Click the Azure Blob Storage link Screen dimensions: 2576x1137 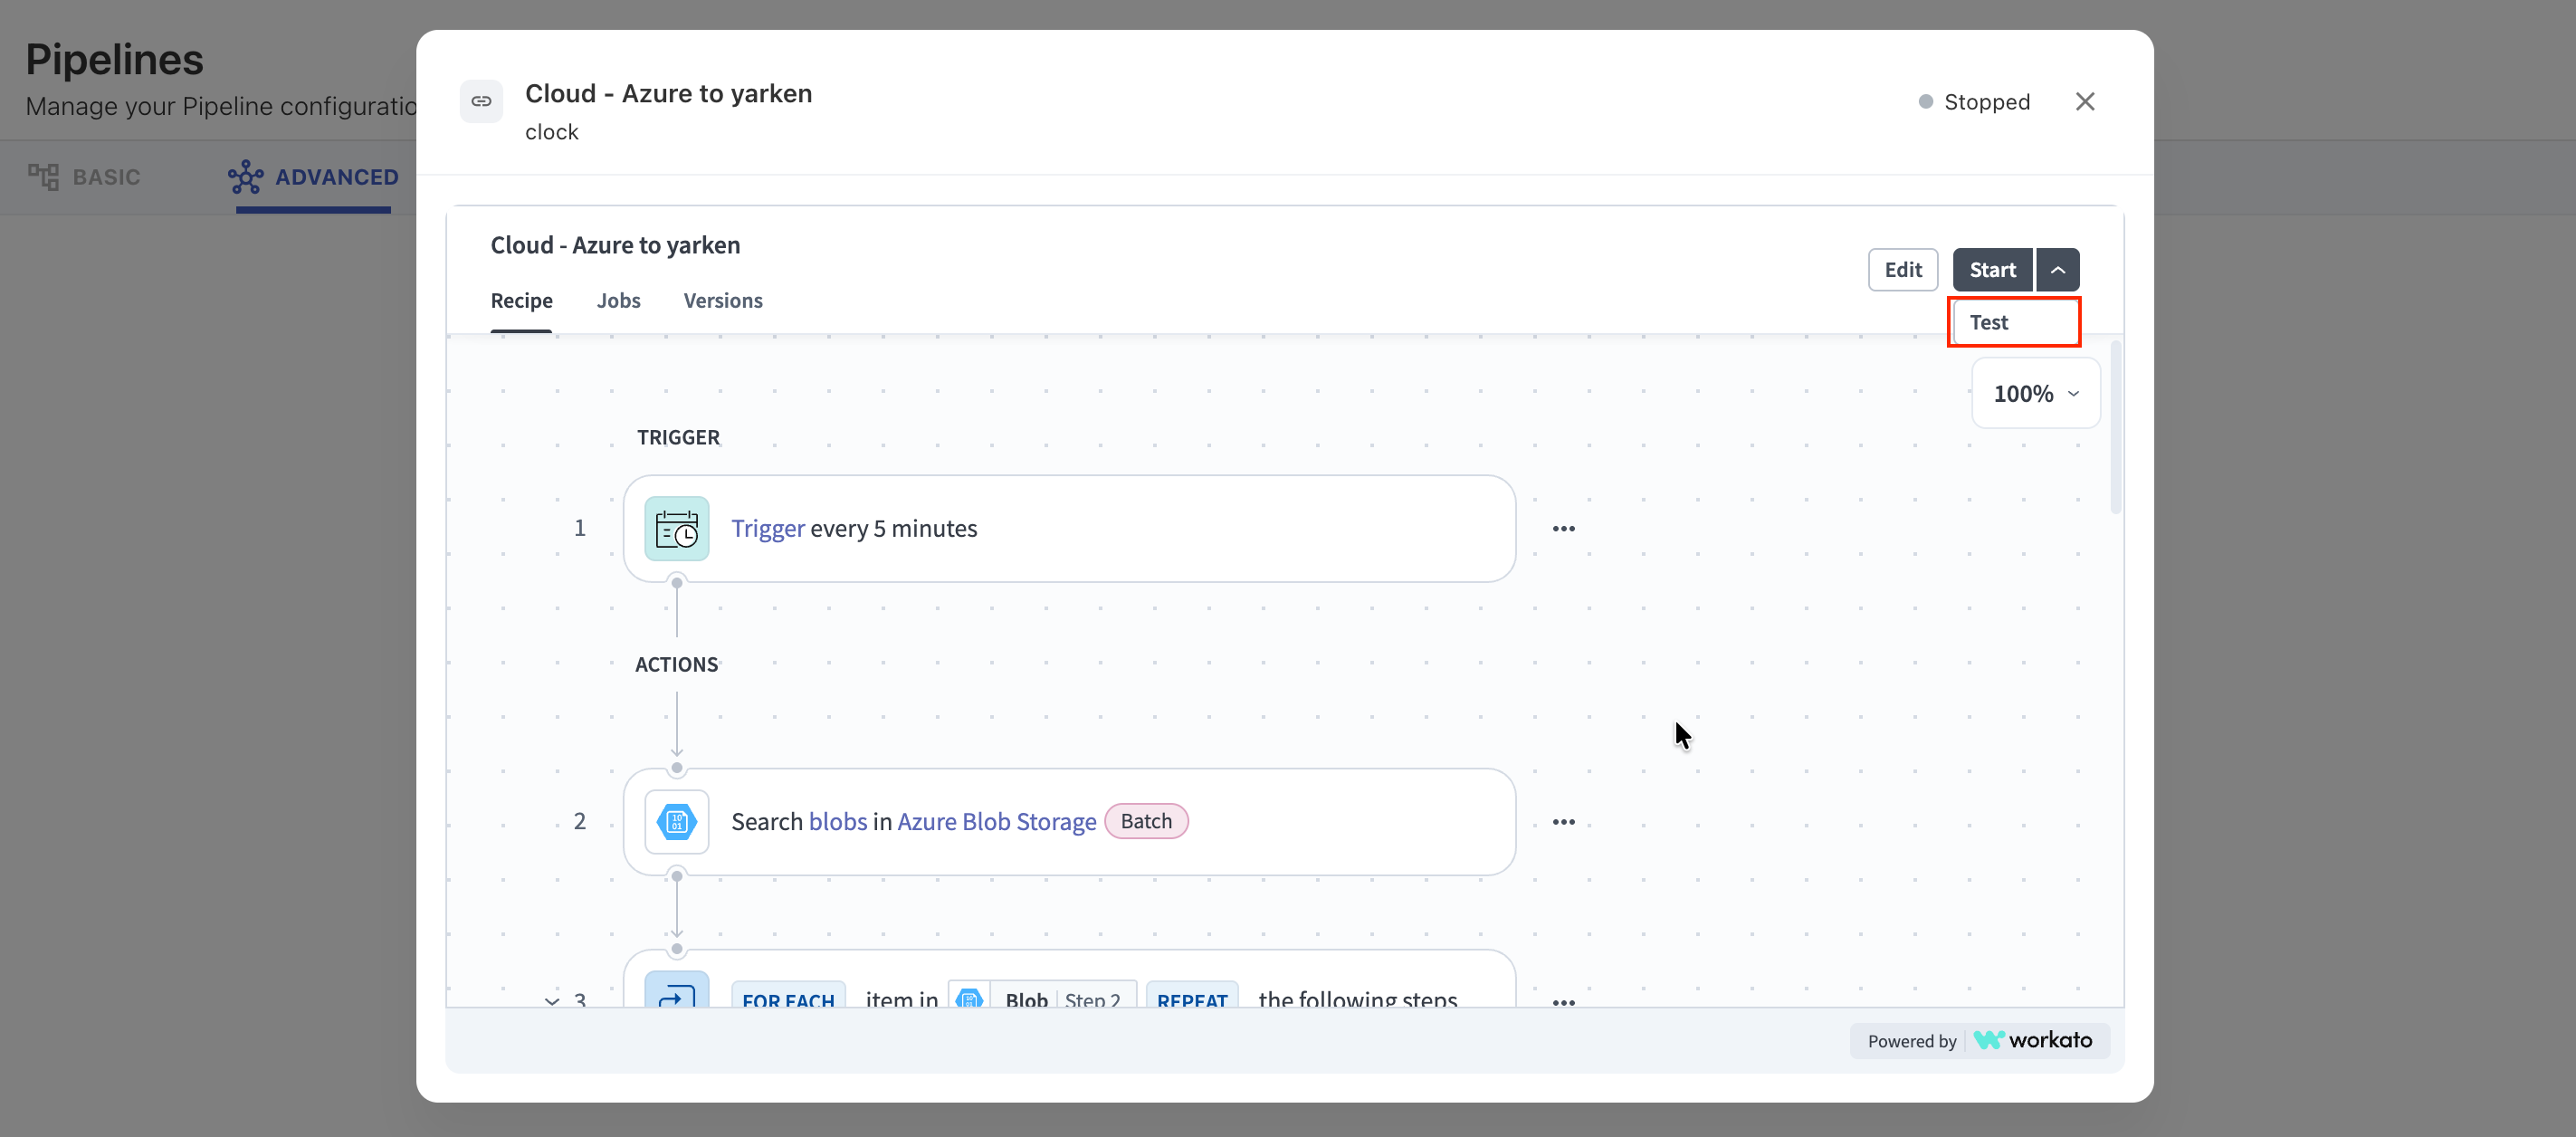coord(997,821)
